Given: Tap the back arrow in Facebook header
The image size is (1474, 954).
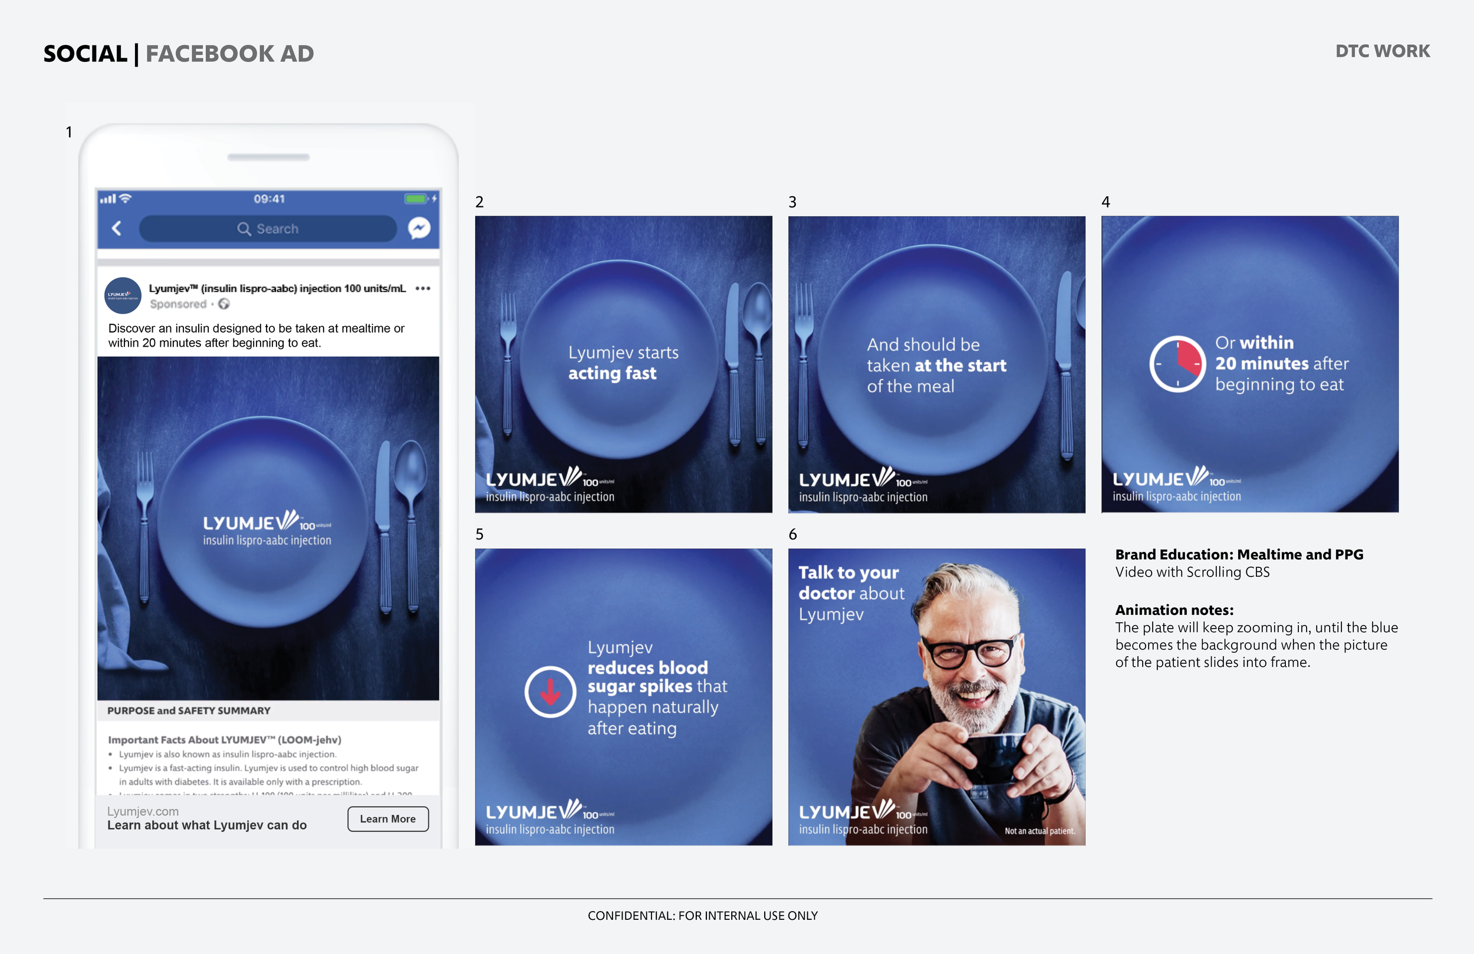Looking at the screenshot, I should (116, 229).
